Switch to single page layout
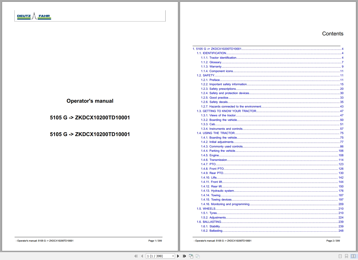This screenshot has width=358, height=260. (340, 256)
